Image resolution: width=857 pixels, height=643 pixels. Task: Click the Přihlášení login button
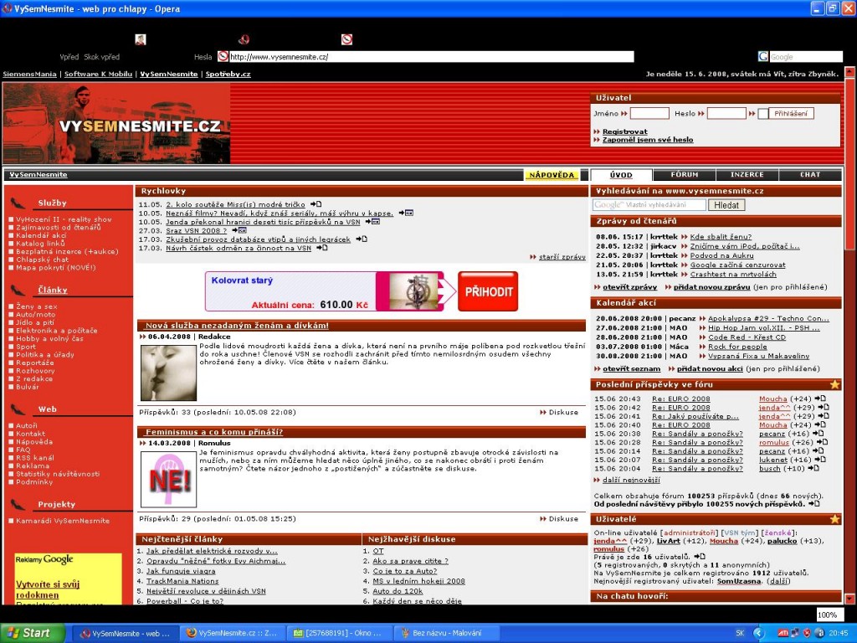pyautogui.click(x=791, y=114)
